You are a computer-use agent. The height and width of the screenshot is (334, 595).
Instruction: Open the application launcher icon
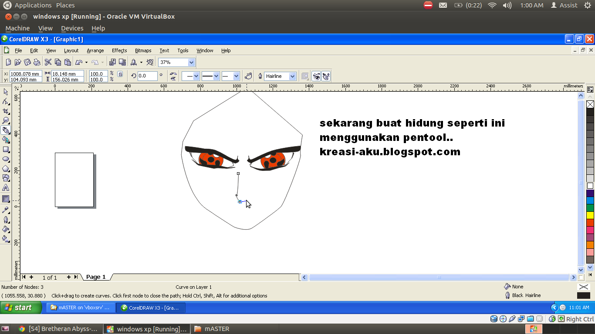pyautogui.click(x=134, y=62)
